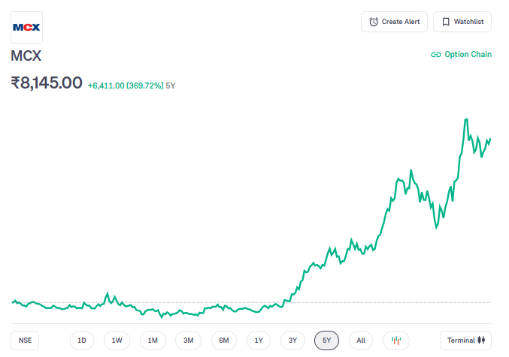Select the 1M time range
This screenshot has height=357, width=509.
point(153,340)
